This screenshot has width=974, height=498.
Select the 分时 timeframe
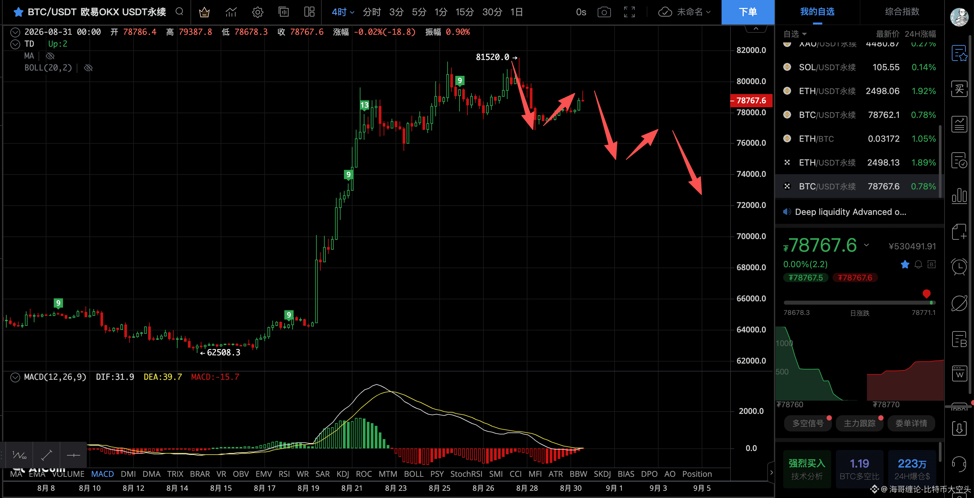tap(372, 12)
